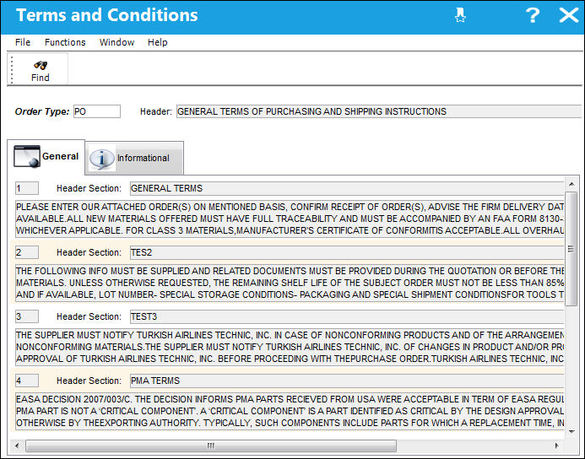Click the vertical scrollbar up arrow
The width and height of the screenshot is (585, 459).
pyautogui.click(x=571, y=184)
